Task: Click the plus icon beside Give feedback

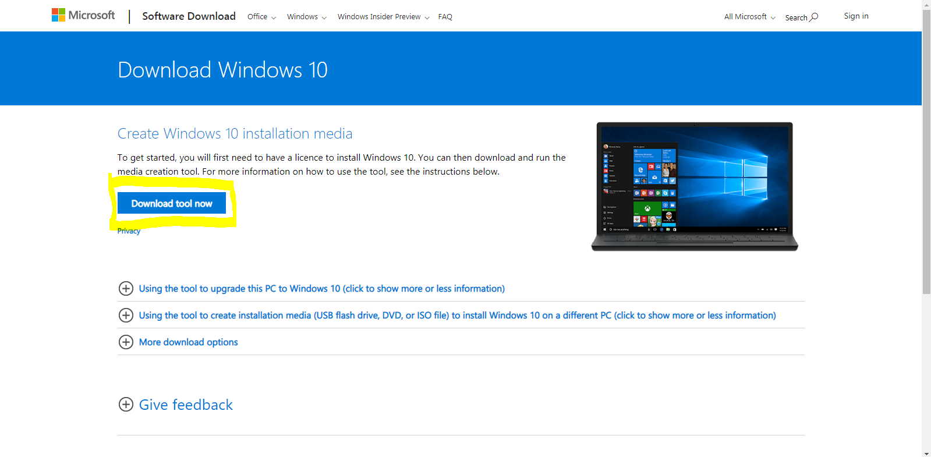Action: click(x=126, y=405)
